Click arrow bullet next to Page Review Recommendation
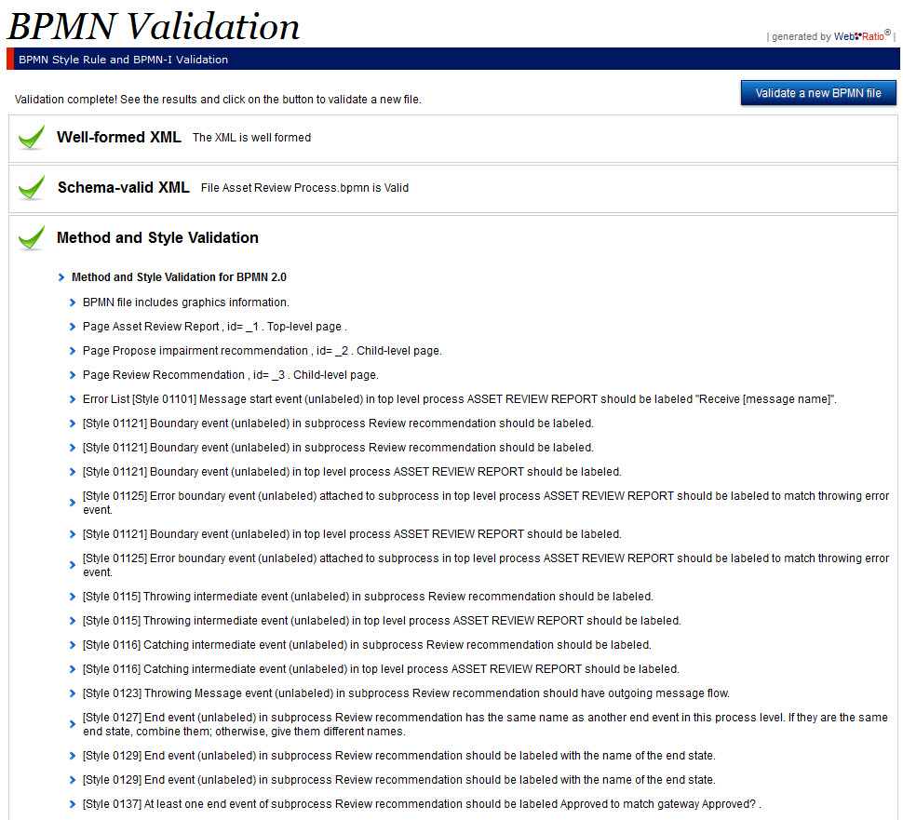 point(74,376)
